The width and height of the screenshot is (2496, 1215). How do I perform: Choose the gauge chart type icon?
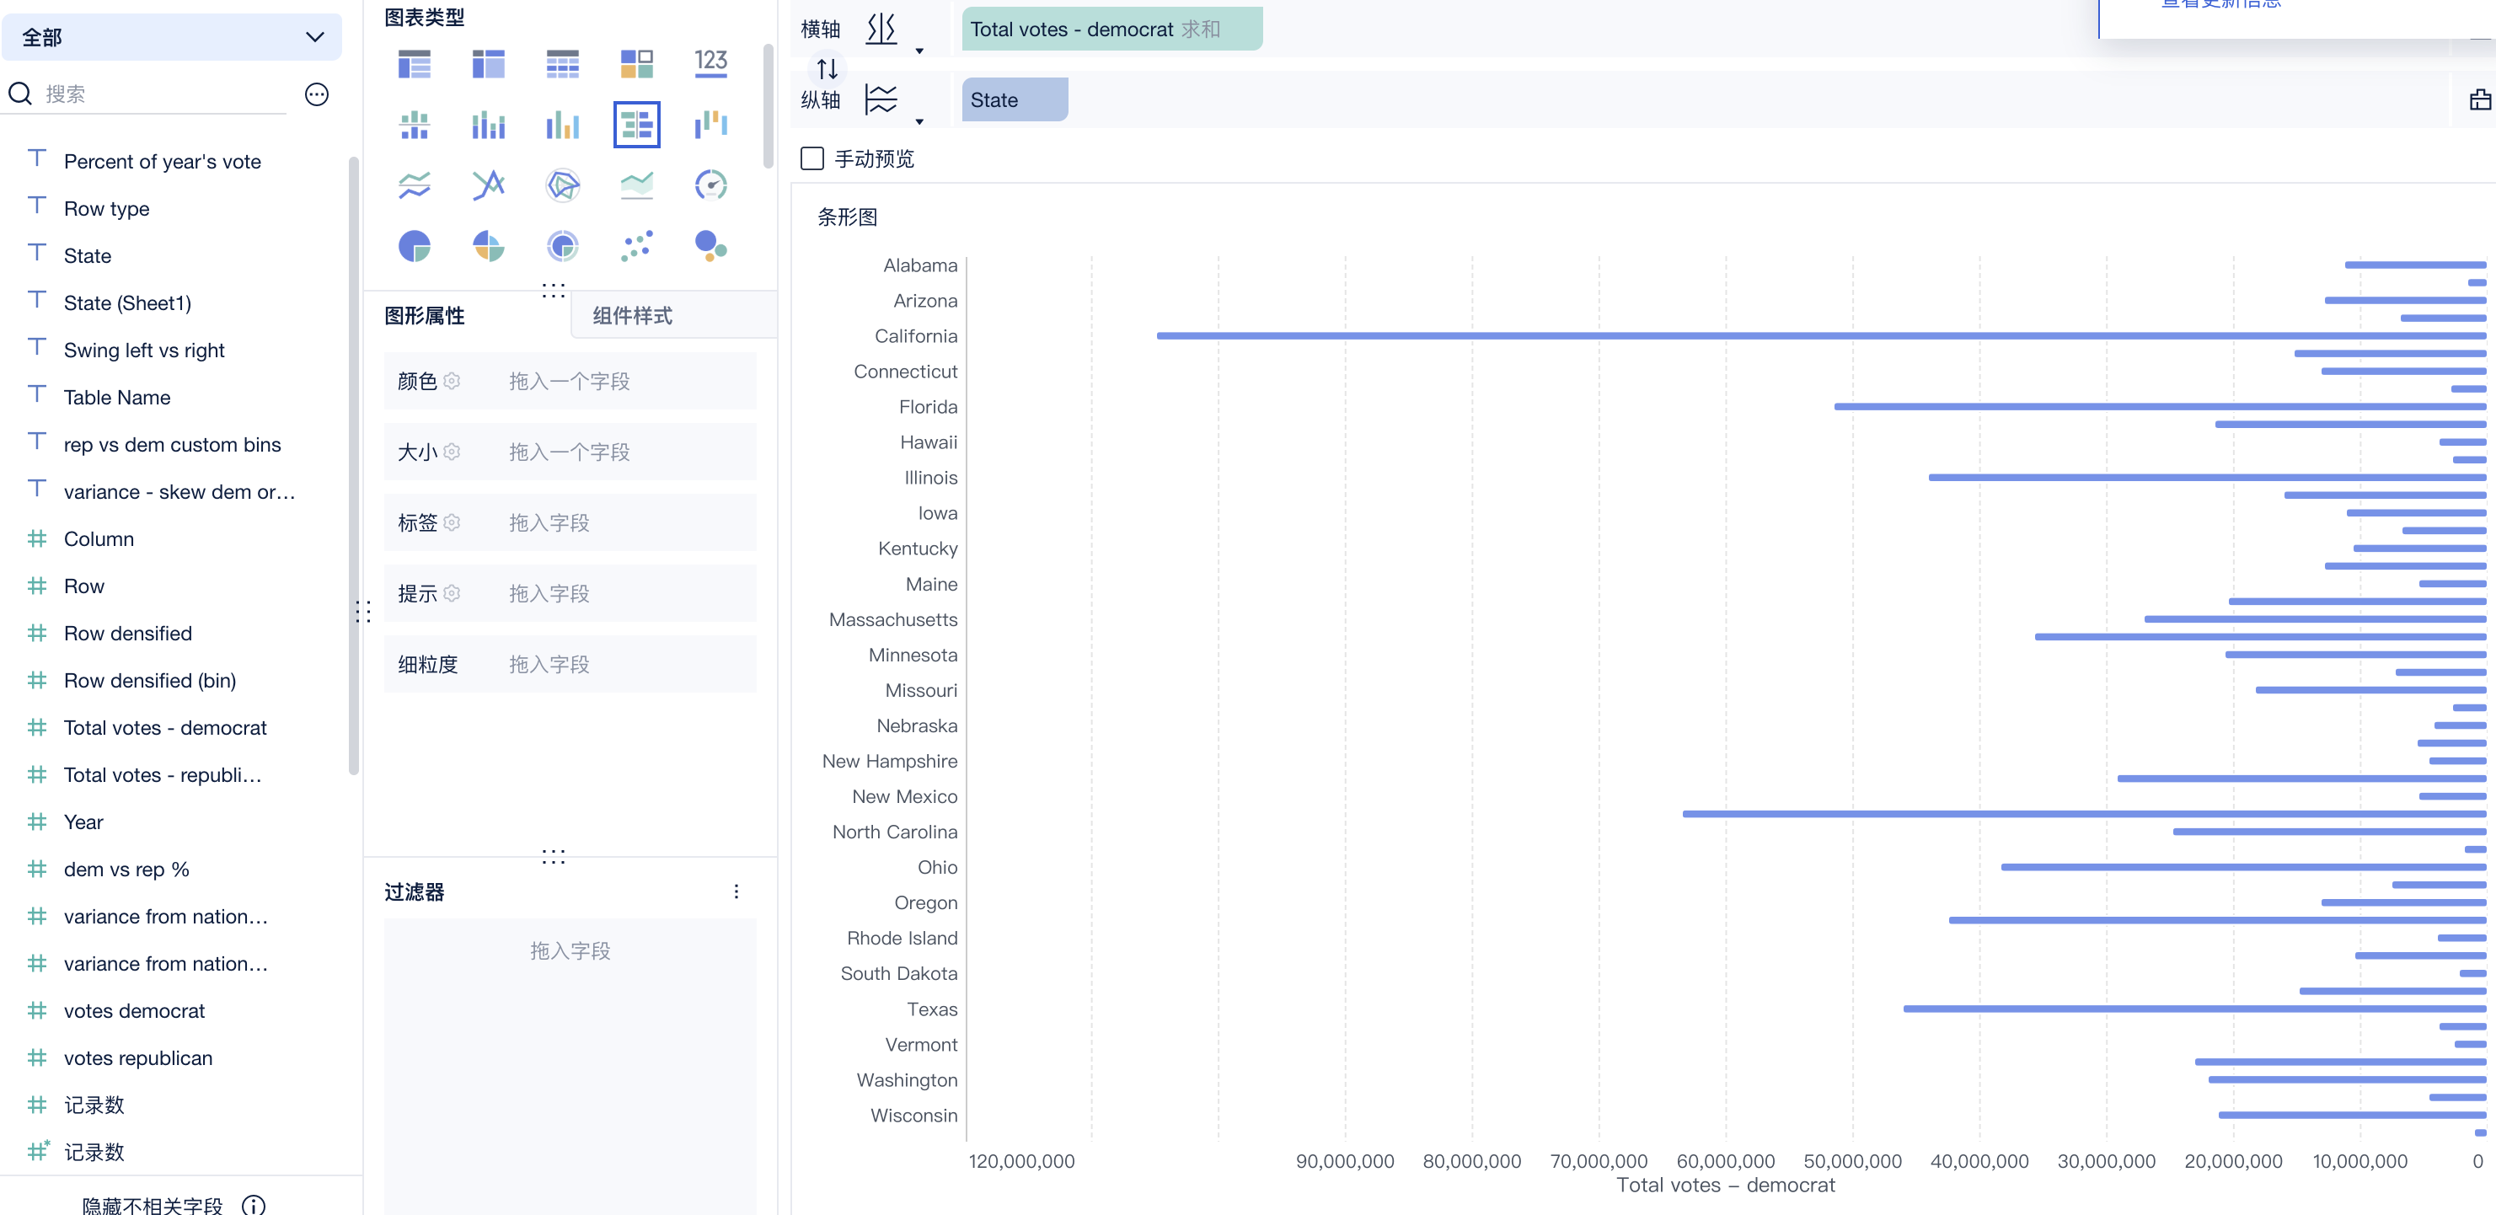point(710,185)
